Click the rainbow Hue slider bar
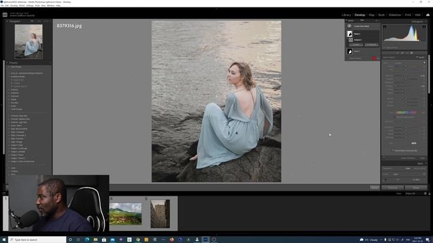This screenshot has height=243, width=433. 405,113
